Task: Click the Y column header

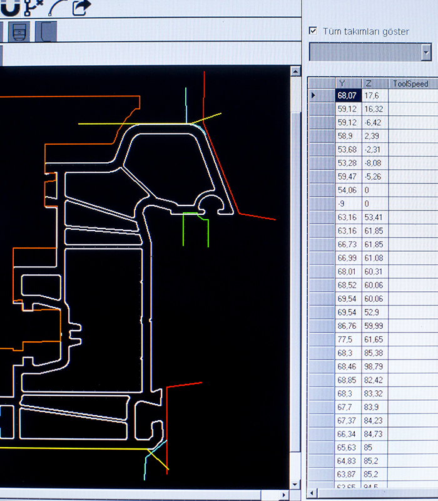Action: click(x=348, y=83)
